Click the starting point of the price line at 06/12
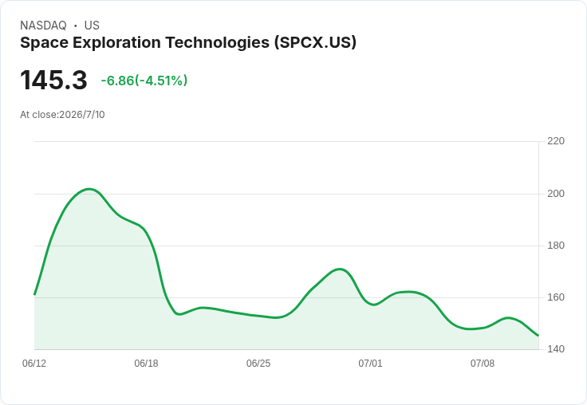This screenshot has height=405, width=587. click(34, 294)
